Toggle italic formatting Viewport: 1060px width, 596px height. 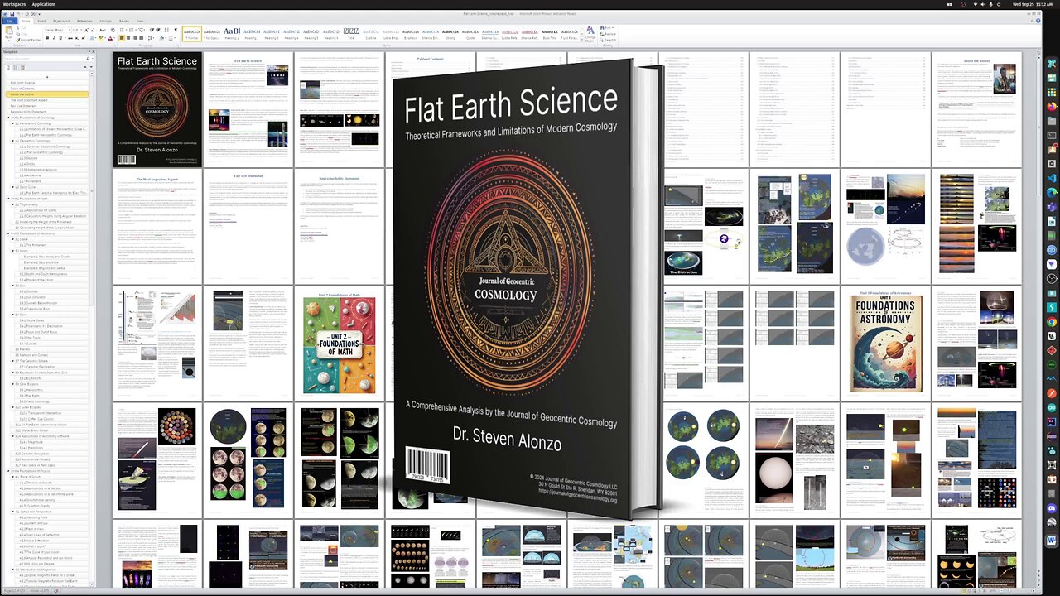click(x=54, y=38)
